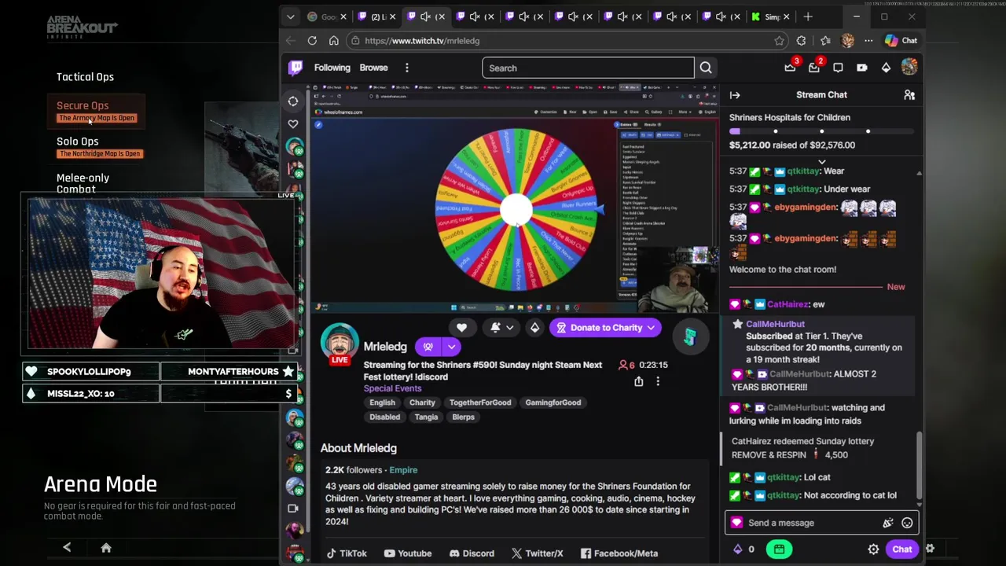This screenshot has height=566, width=1006.
Task: Open the chat celebration effects icon
Action: pos(888,523)
